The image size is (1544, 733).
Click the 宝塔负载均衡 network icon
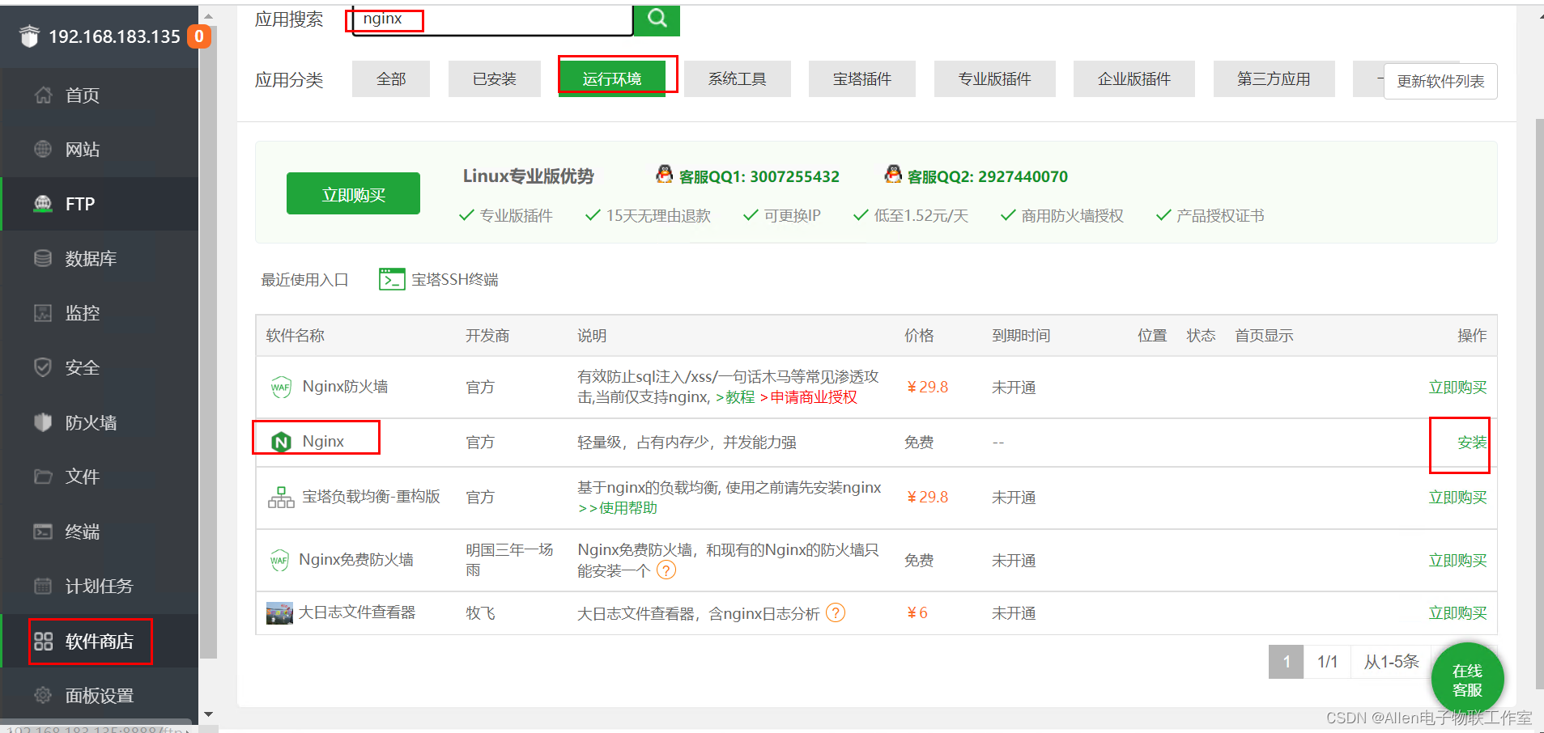(x=281, y=497)
